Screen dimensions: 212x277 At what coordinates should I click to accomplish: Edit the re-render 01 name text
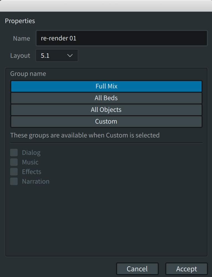click(x=122, y=38)
